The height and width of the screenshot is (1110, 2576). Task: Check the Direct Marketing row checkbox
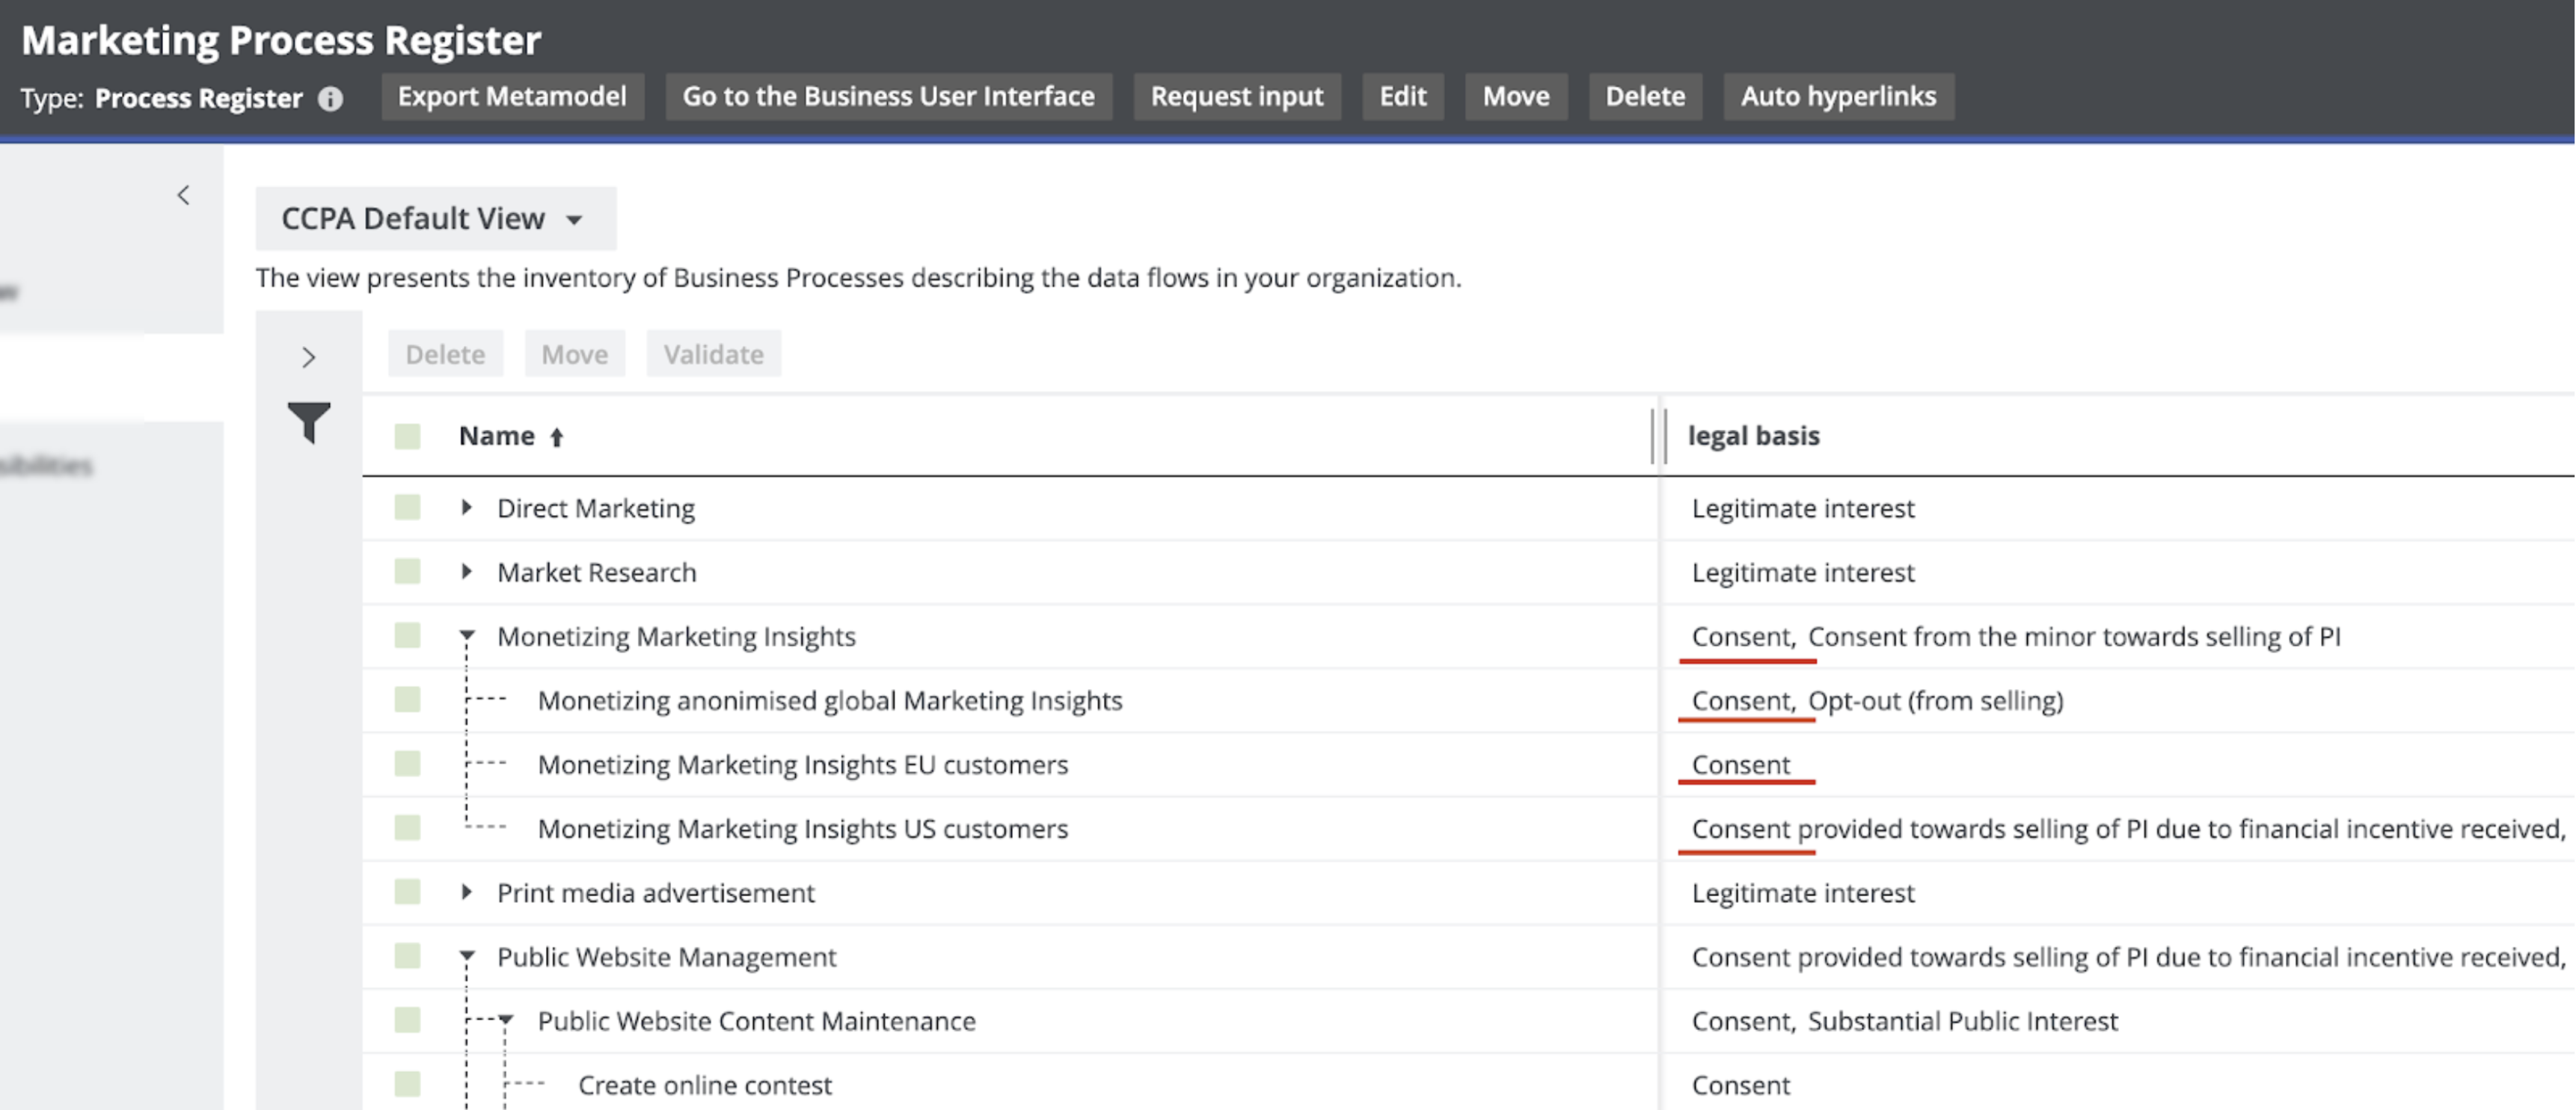407,508
